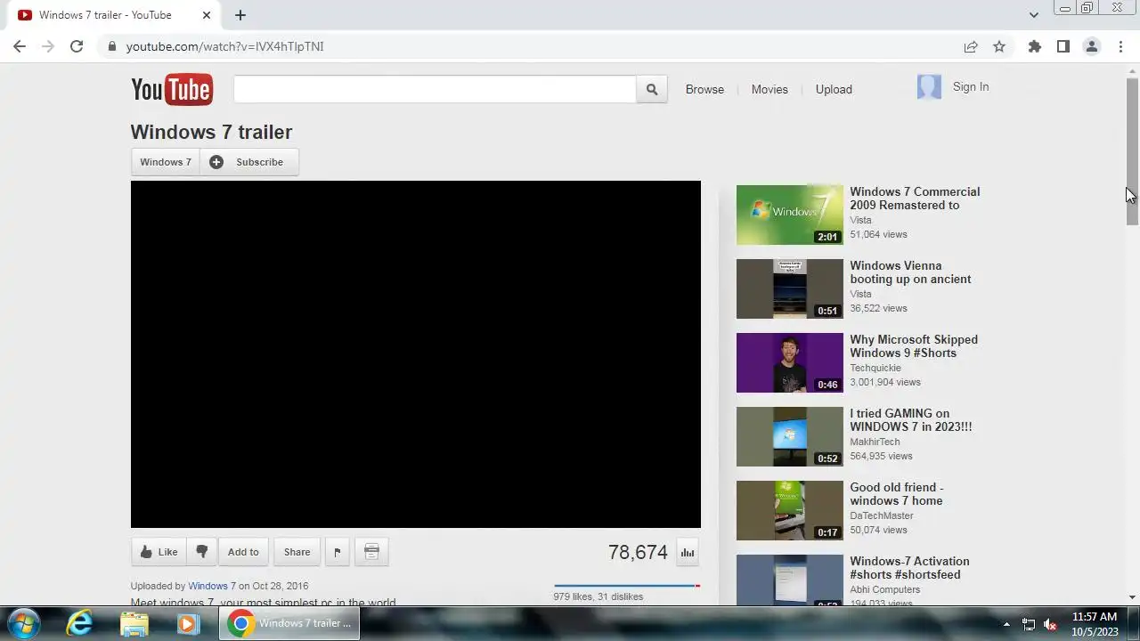Screen dimensions: 1140x641
Task: Open the Movies menu item
Action: tap(769, 89)
